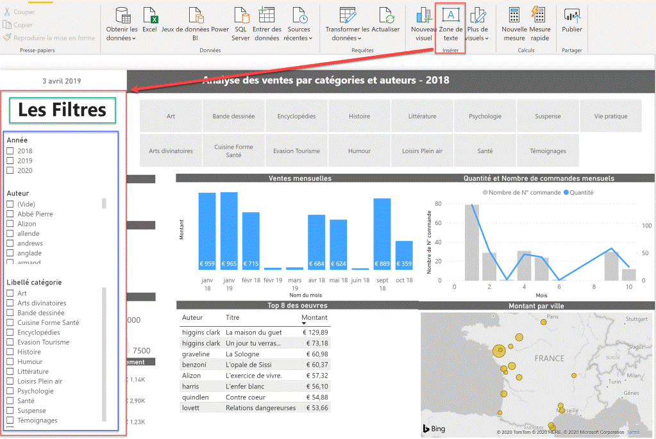Image resolution: width=656 pixels, height=439 pixels.
Task: Click the Quantité legend marker
Action: [566, 192]
